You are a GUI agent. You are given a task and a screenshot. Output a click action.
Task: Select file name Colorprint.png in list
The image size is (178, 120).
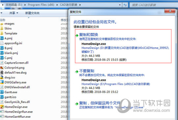(x=14, y=68)
